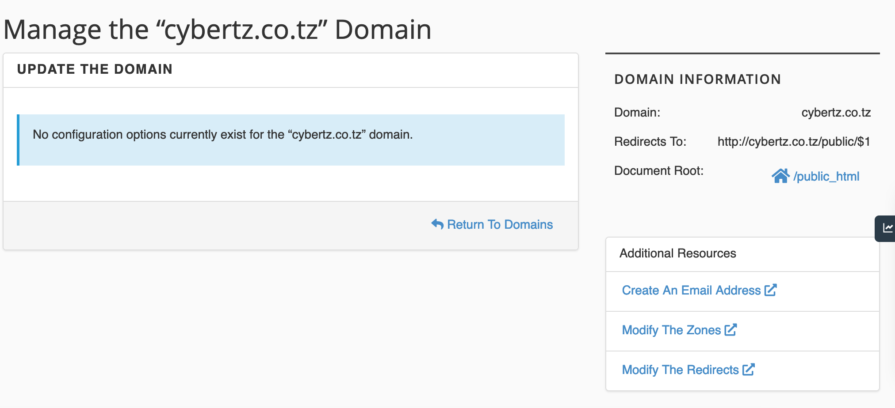The image size is (895, 408).
Task: Click the cybertz.co.tz value in Domain Information
Action: pos(836,113)
